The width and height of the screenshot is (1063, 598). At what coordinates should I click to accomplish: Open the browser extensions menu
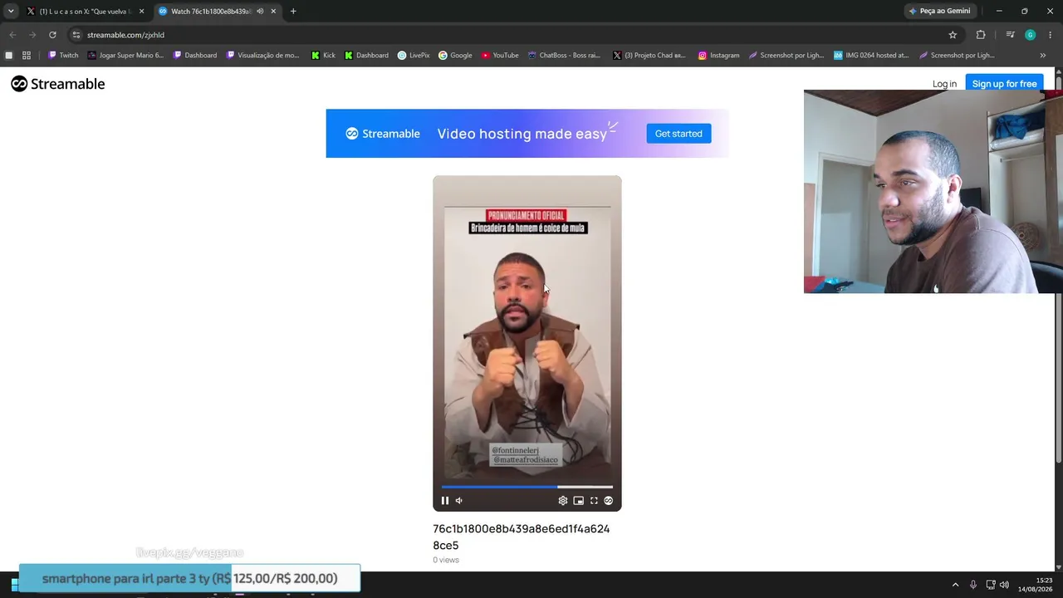[x=981, y=35]
